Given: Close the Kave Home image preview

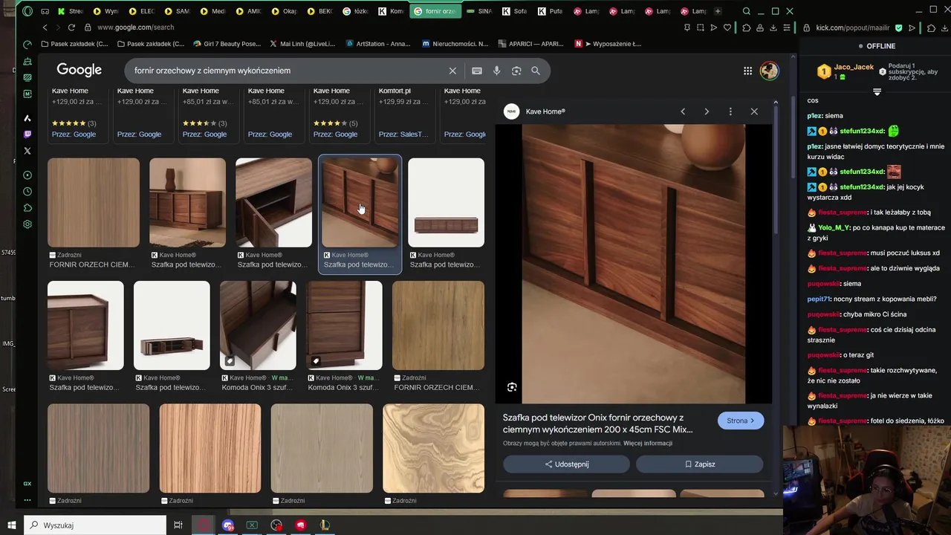Looking at the screenshot, I should (x=754, y=111).
